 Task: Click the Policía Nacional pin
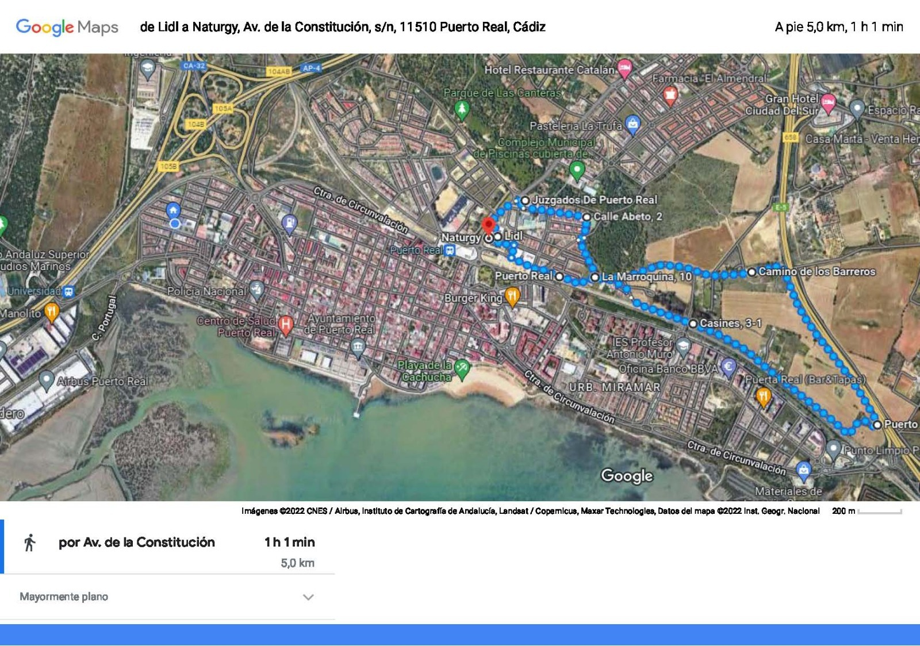coord(256,290)
